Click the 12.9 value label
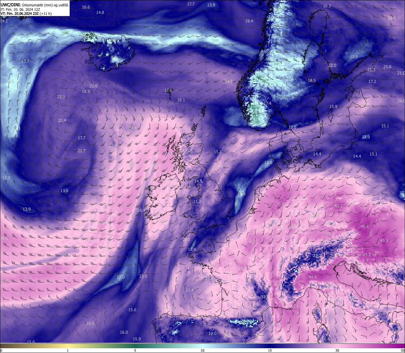The width and height of the screenshot is (405, 353). (x=366, y=137)
